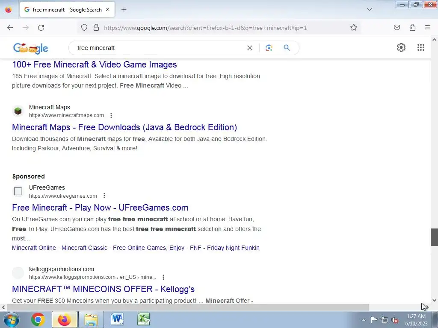Open the Minecraft Maps site favicon

point(18,111)
